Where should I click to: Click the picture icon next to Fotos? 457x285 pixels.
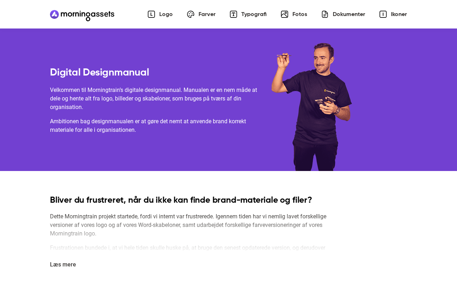(x=285, y=14)
